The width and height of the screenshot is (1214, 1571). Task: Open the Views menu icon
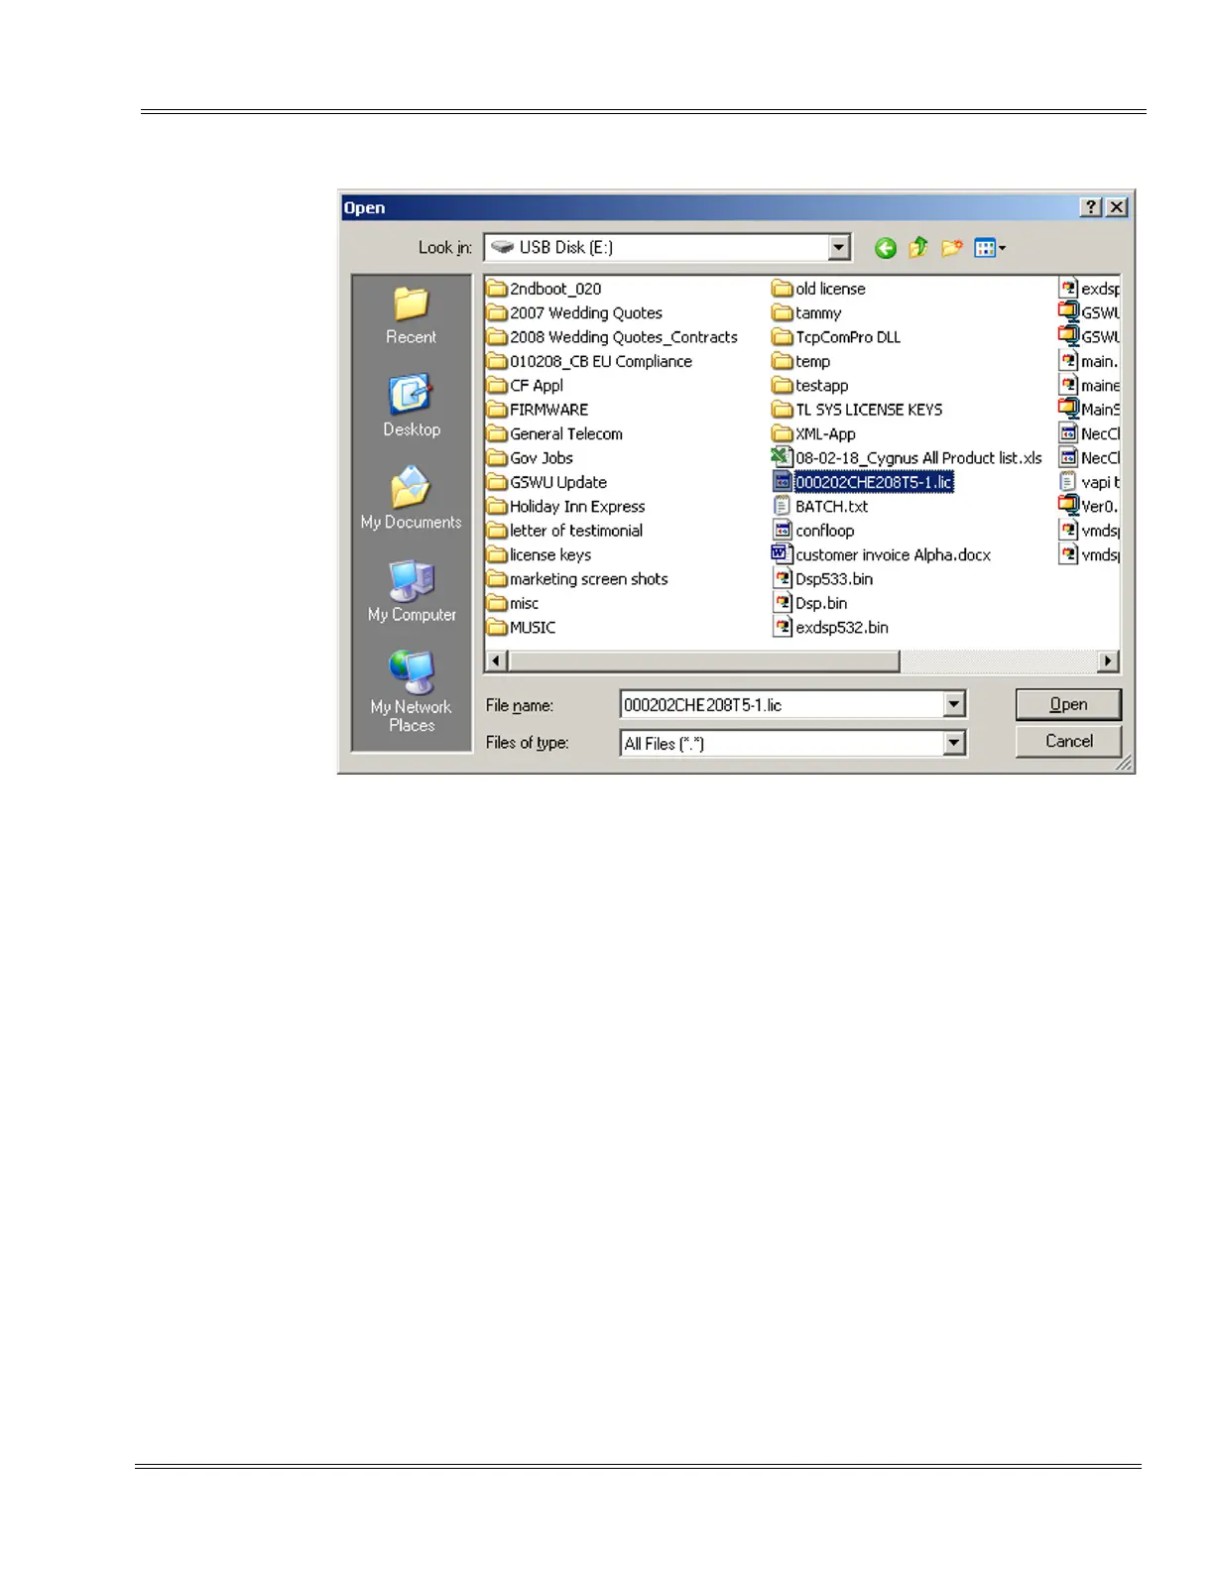pos(990,248)
